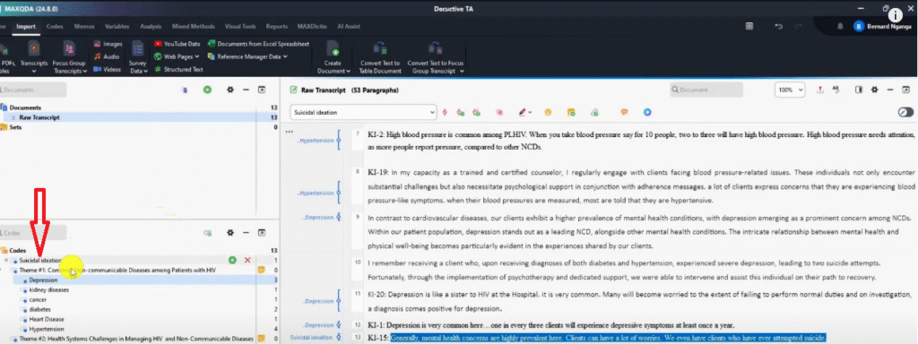Select the cancer code
The image size is (918, 344).
tap(38, 299)
